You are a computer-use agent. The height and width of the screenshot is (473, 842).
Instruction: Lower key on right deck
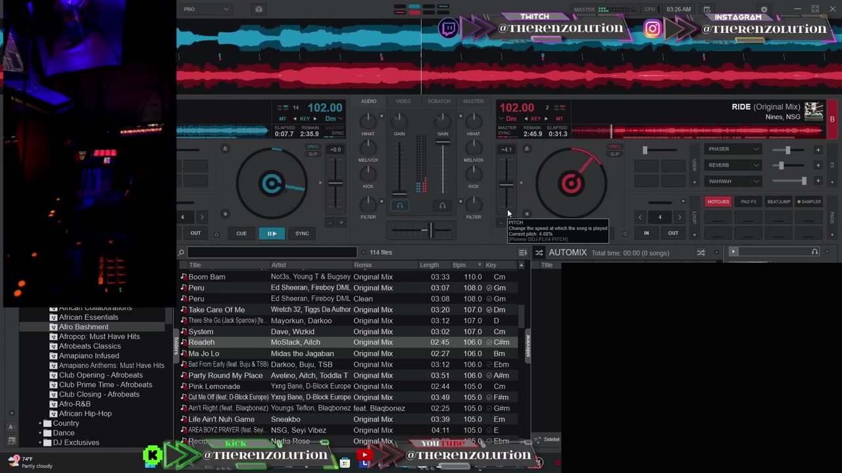pos(526,119)
